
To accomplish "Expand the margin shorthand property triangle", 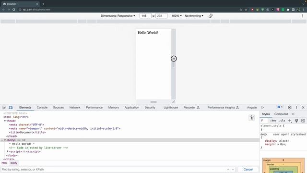I will click(x=278, y=144).
